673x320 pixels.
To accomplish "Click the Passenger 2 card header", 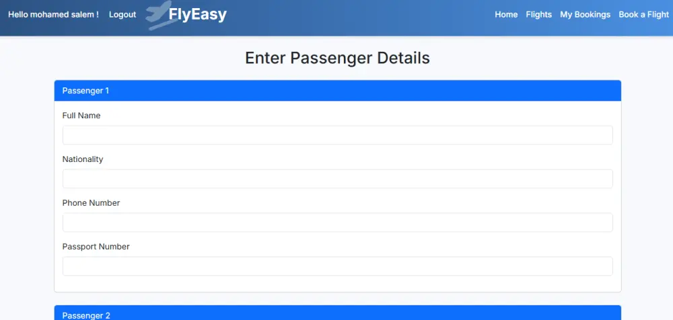I will coord(337,315).
